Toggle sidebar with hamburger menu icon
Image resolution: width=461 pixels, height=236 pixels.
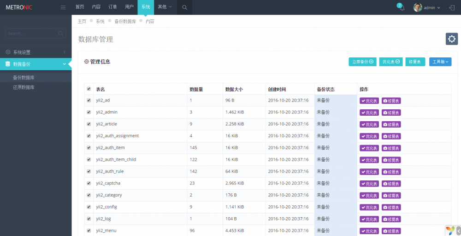(63, 7)
